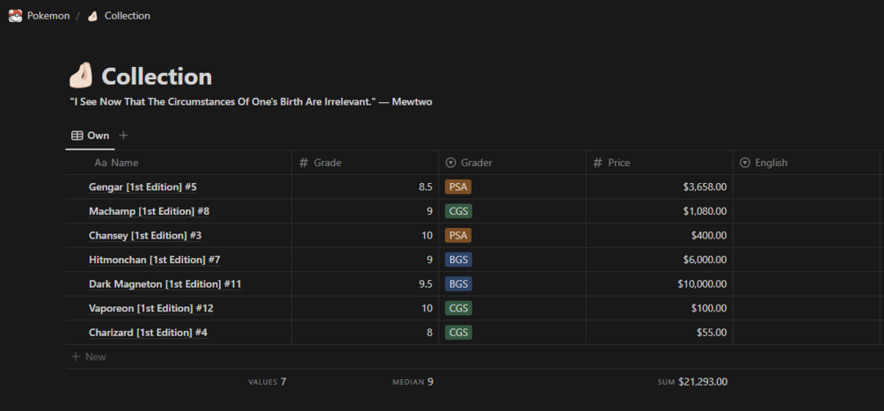Select price cell $400.00
The image size is (884, 411).
[659, 235]
